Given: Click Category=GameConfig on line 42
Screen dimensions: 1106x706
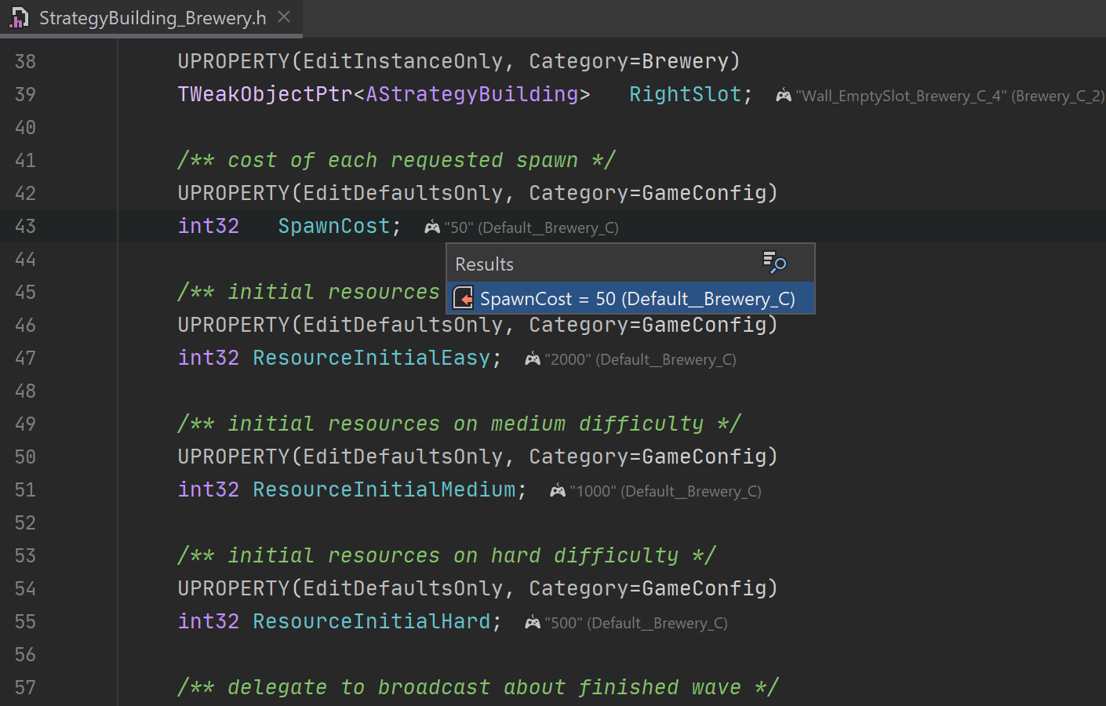Looking at the screenshot, I should tap(648, 193).
